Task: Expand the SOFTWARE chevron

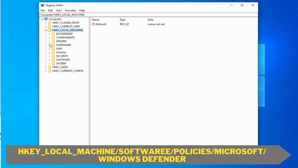Action: coord(49,60)
